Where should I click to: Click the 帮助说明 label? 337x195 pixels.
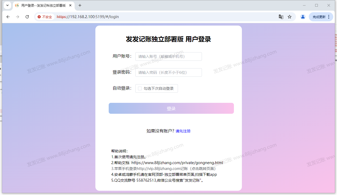pyautogui.click(x=120, y=151)
